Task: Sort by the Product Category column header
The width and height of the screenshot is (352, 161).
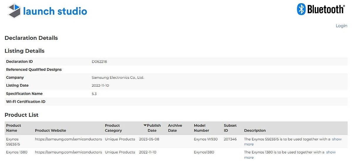Action: pos(113,128)
